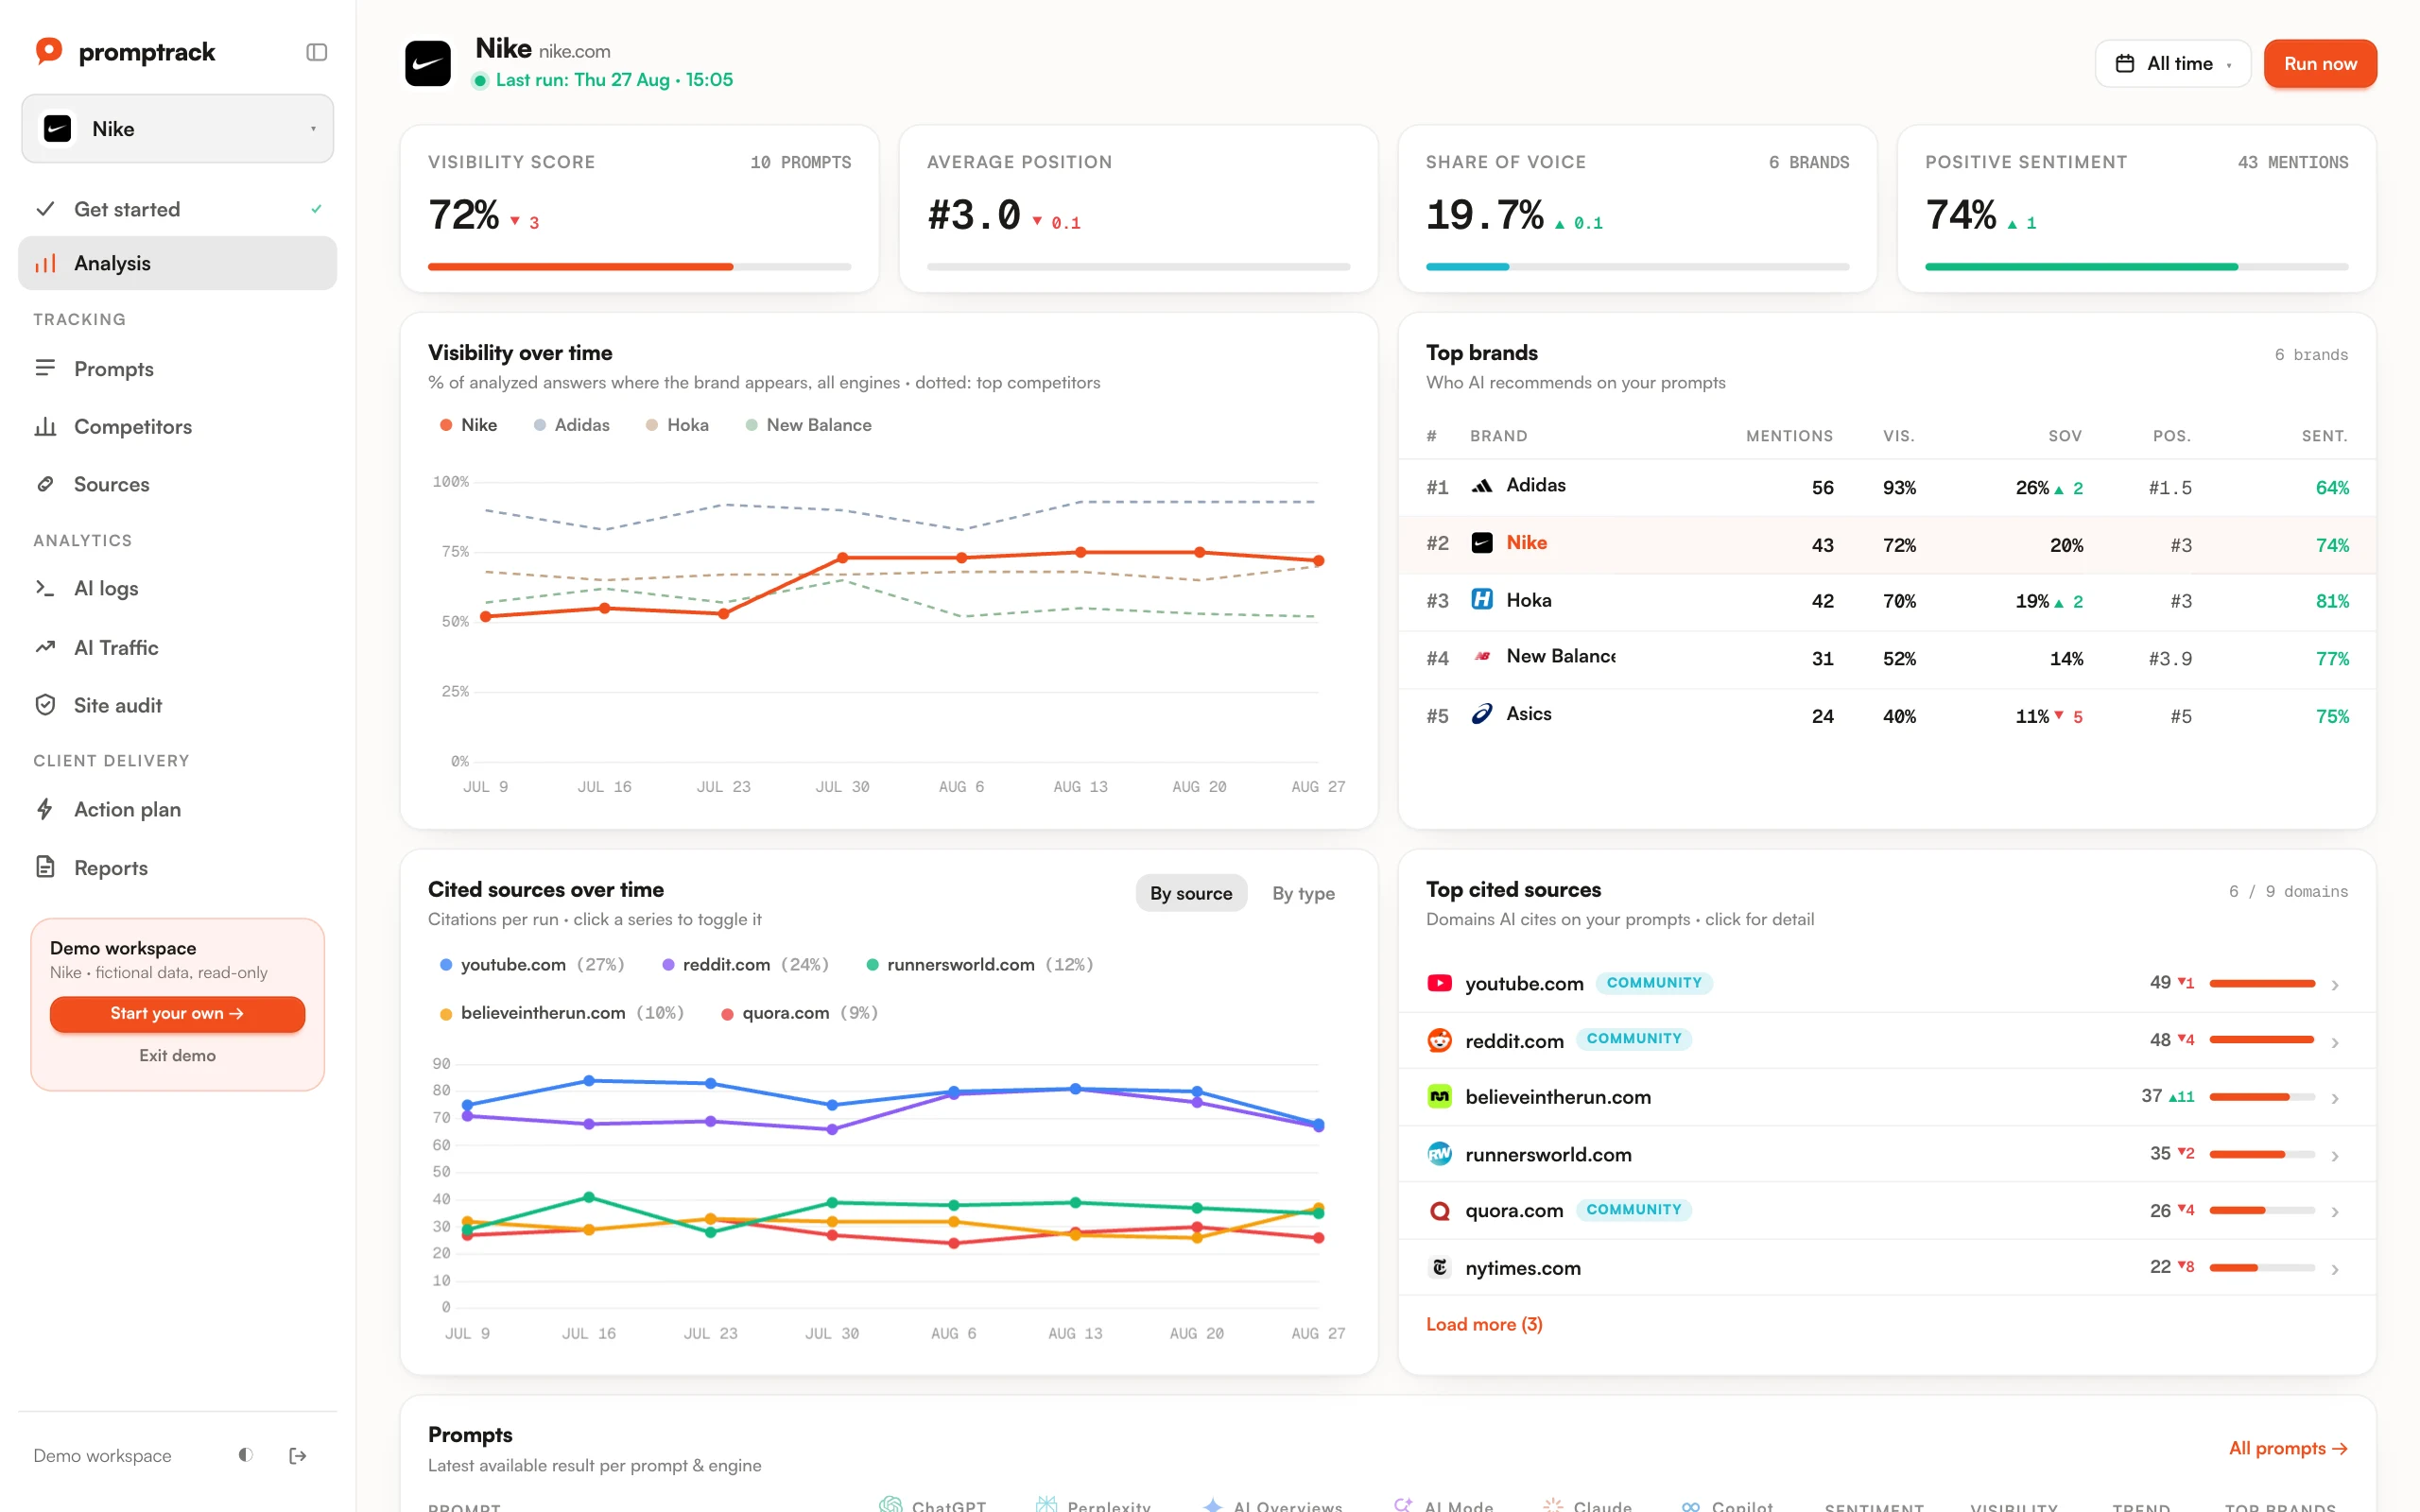Click the New Balance logo icon
The image size is (2420, 1512).
click(x=1482, y=656)
